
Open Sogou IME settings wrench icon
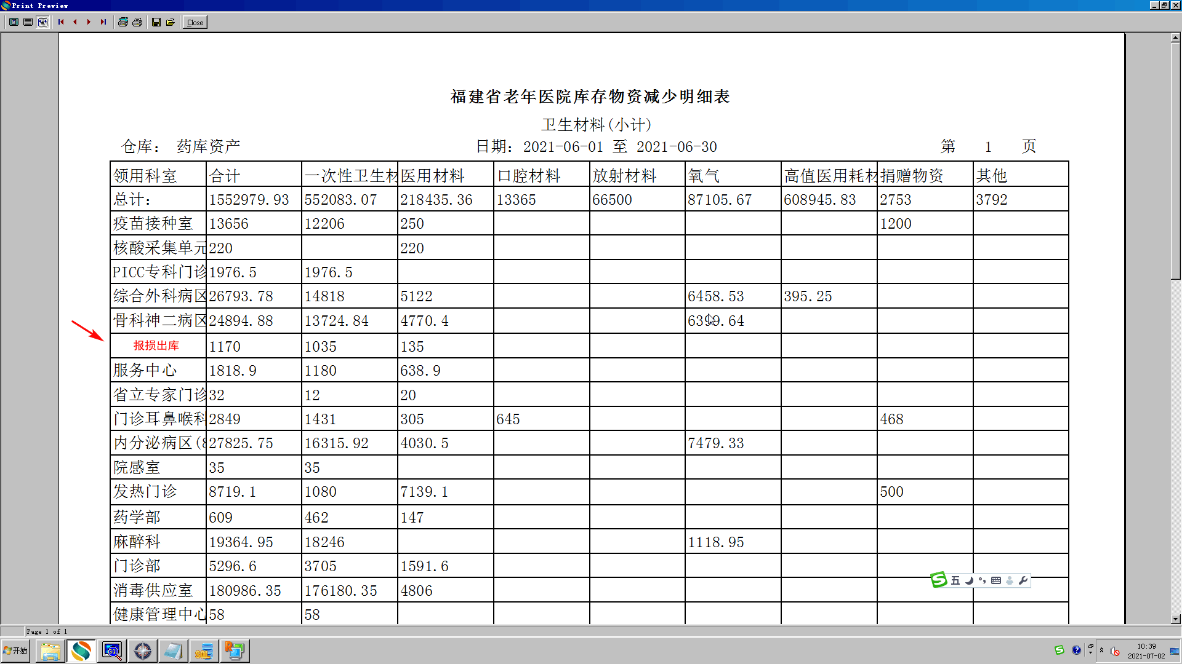click(x=1023, y=580)
